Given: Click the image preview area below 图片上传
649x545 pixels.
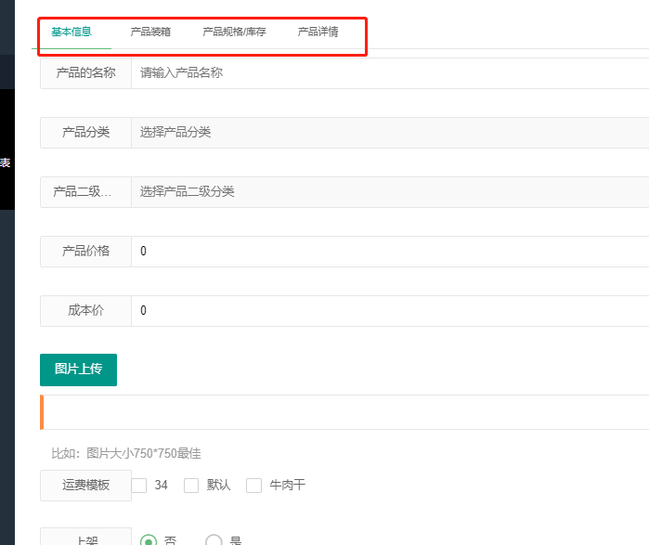Looking at the screenshot, I should [x=345, y=412].
